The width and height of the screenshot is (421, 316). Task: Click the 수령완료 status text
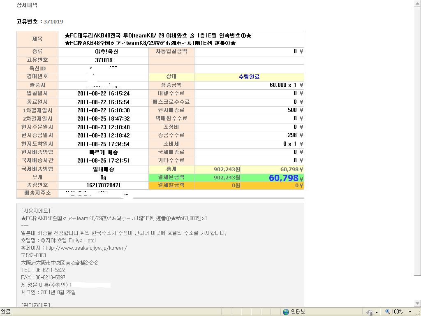click(x=249, y=77)
